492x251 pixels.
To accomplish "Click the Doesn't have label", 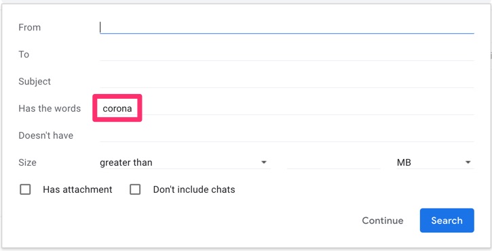I will point(46,135).
